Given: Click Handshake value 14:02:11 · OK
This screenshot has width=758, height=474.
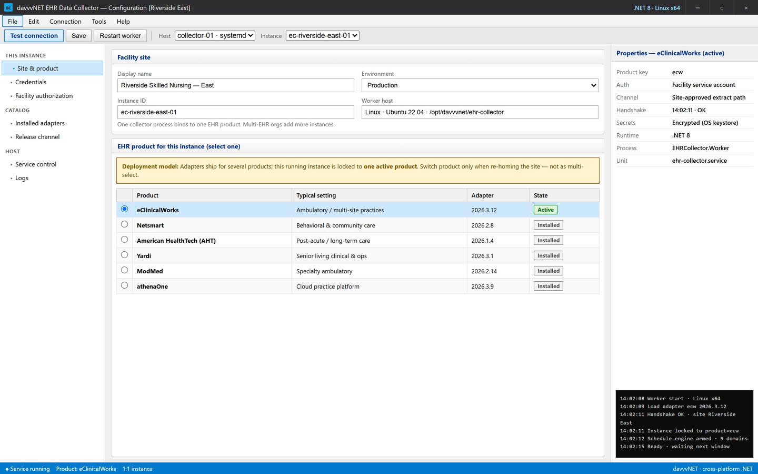Looking at the screenshot, I should tap(689, 110).
